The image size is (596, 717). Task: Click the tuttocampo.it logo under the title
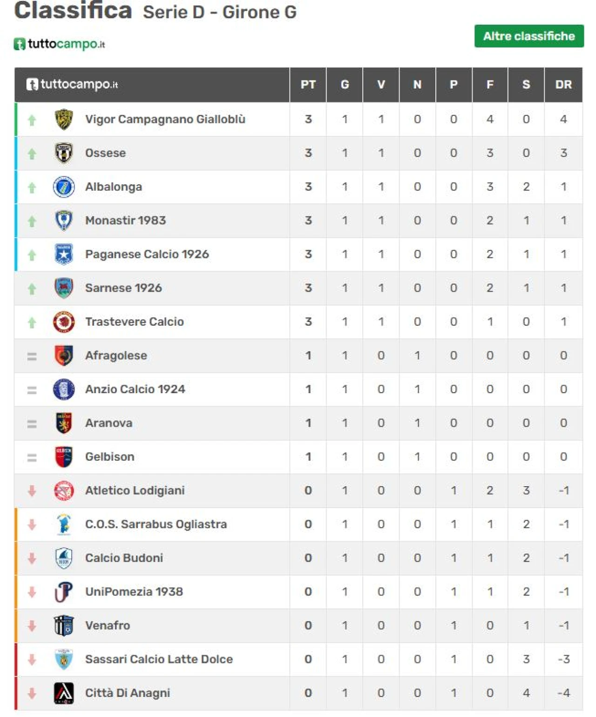(59, 44)
